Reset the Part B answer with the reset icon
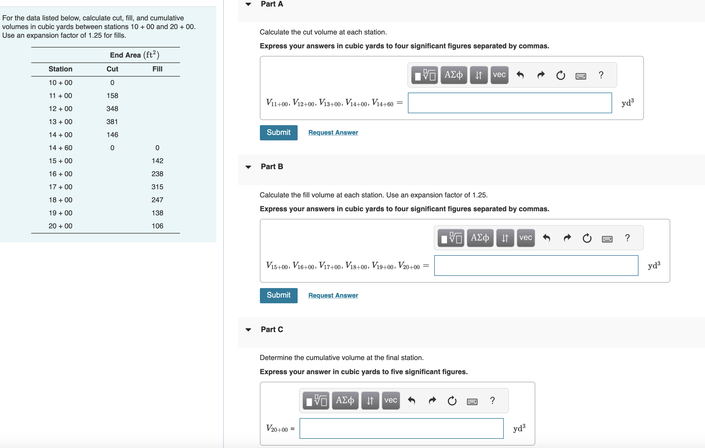Screen dimensions: 705x448 587,238
